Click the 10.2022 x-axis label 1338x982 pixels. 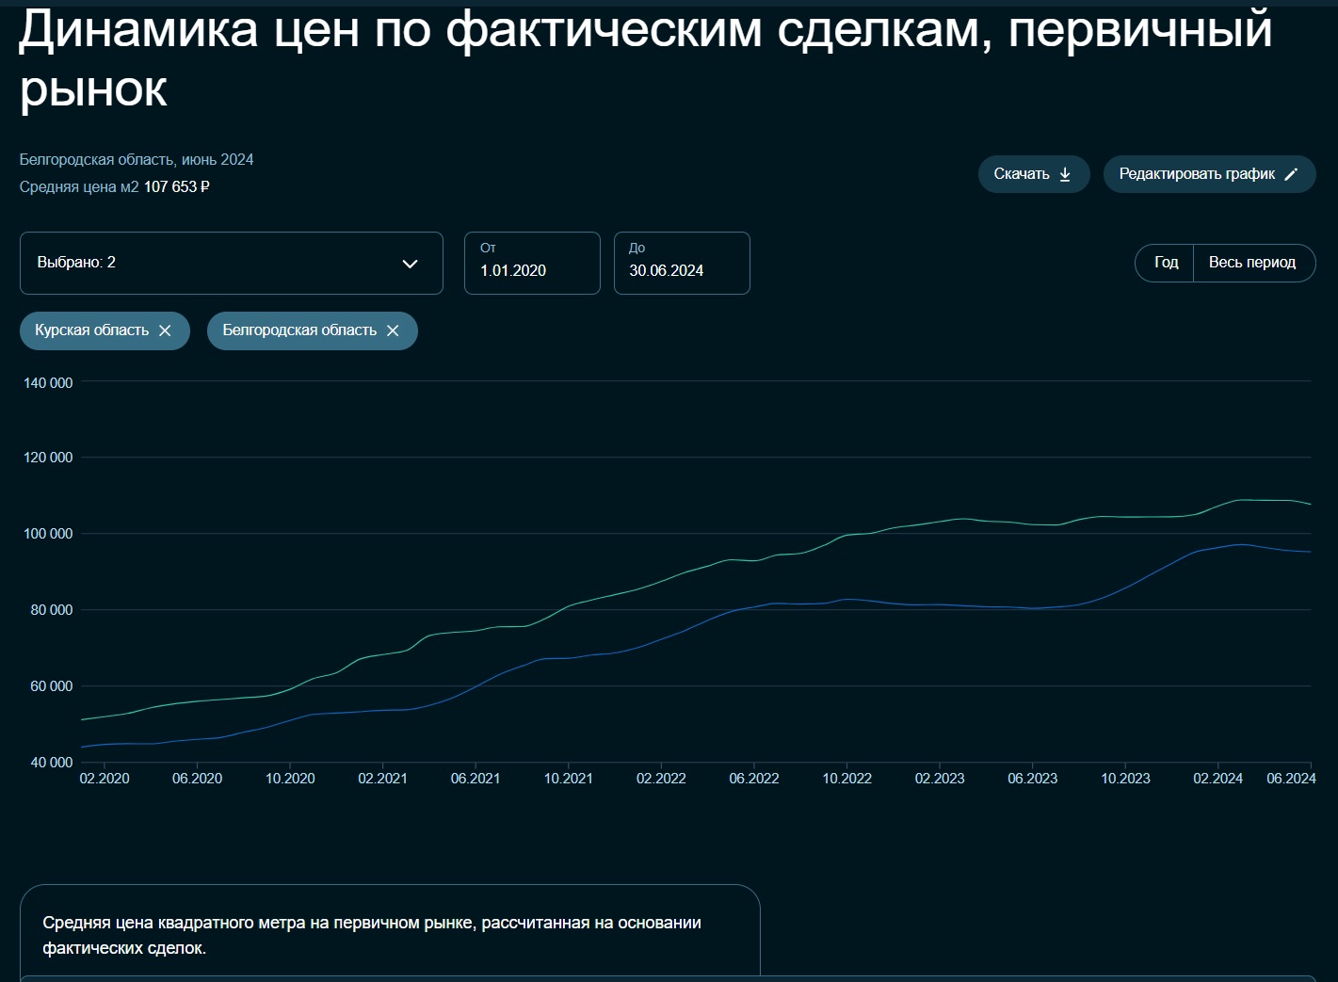pos(847,779)
